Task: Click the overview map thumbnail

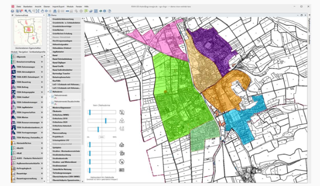Action: point(28,31)
